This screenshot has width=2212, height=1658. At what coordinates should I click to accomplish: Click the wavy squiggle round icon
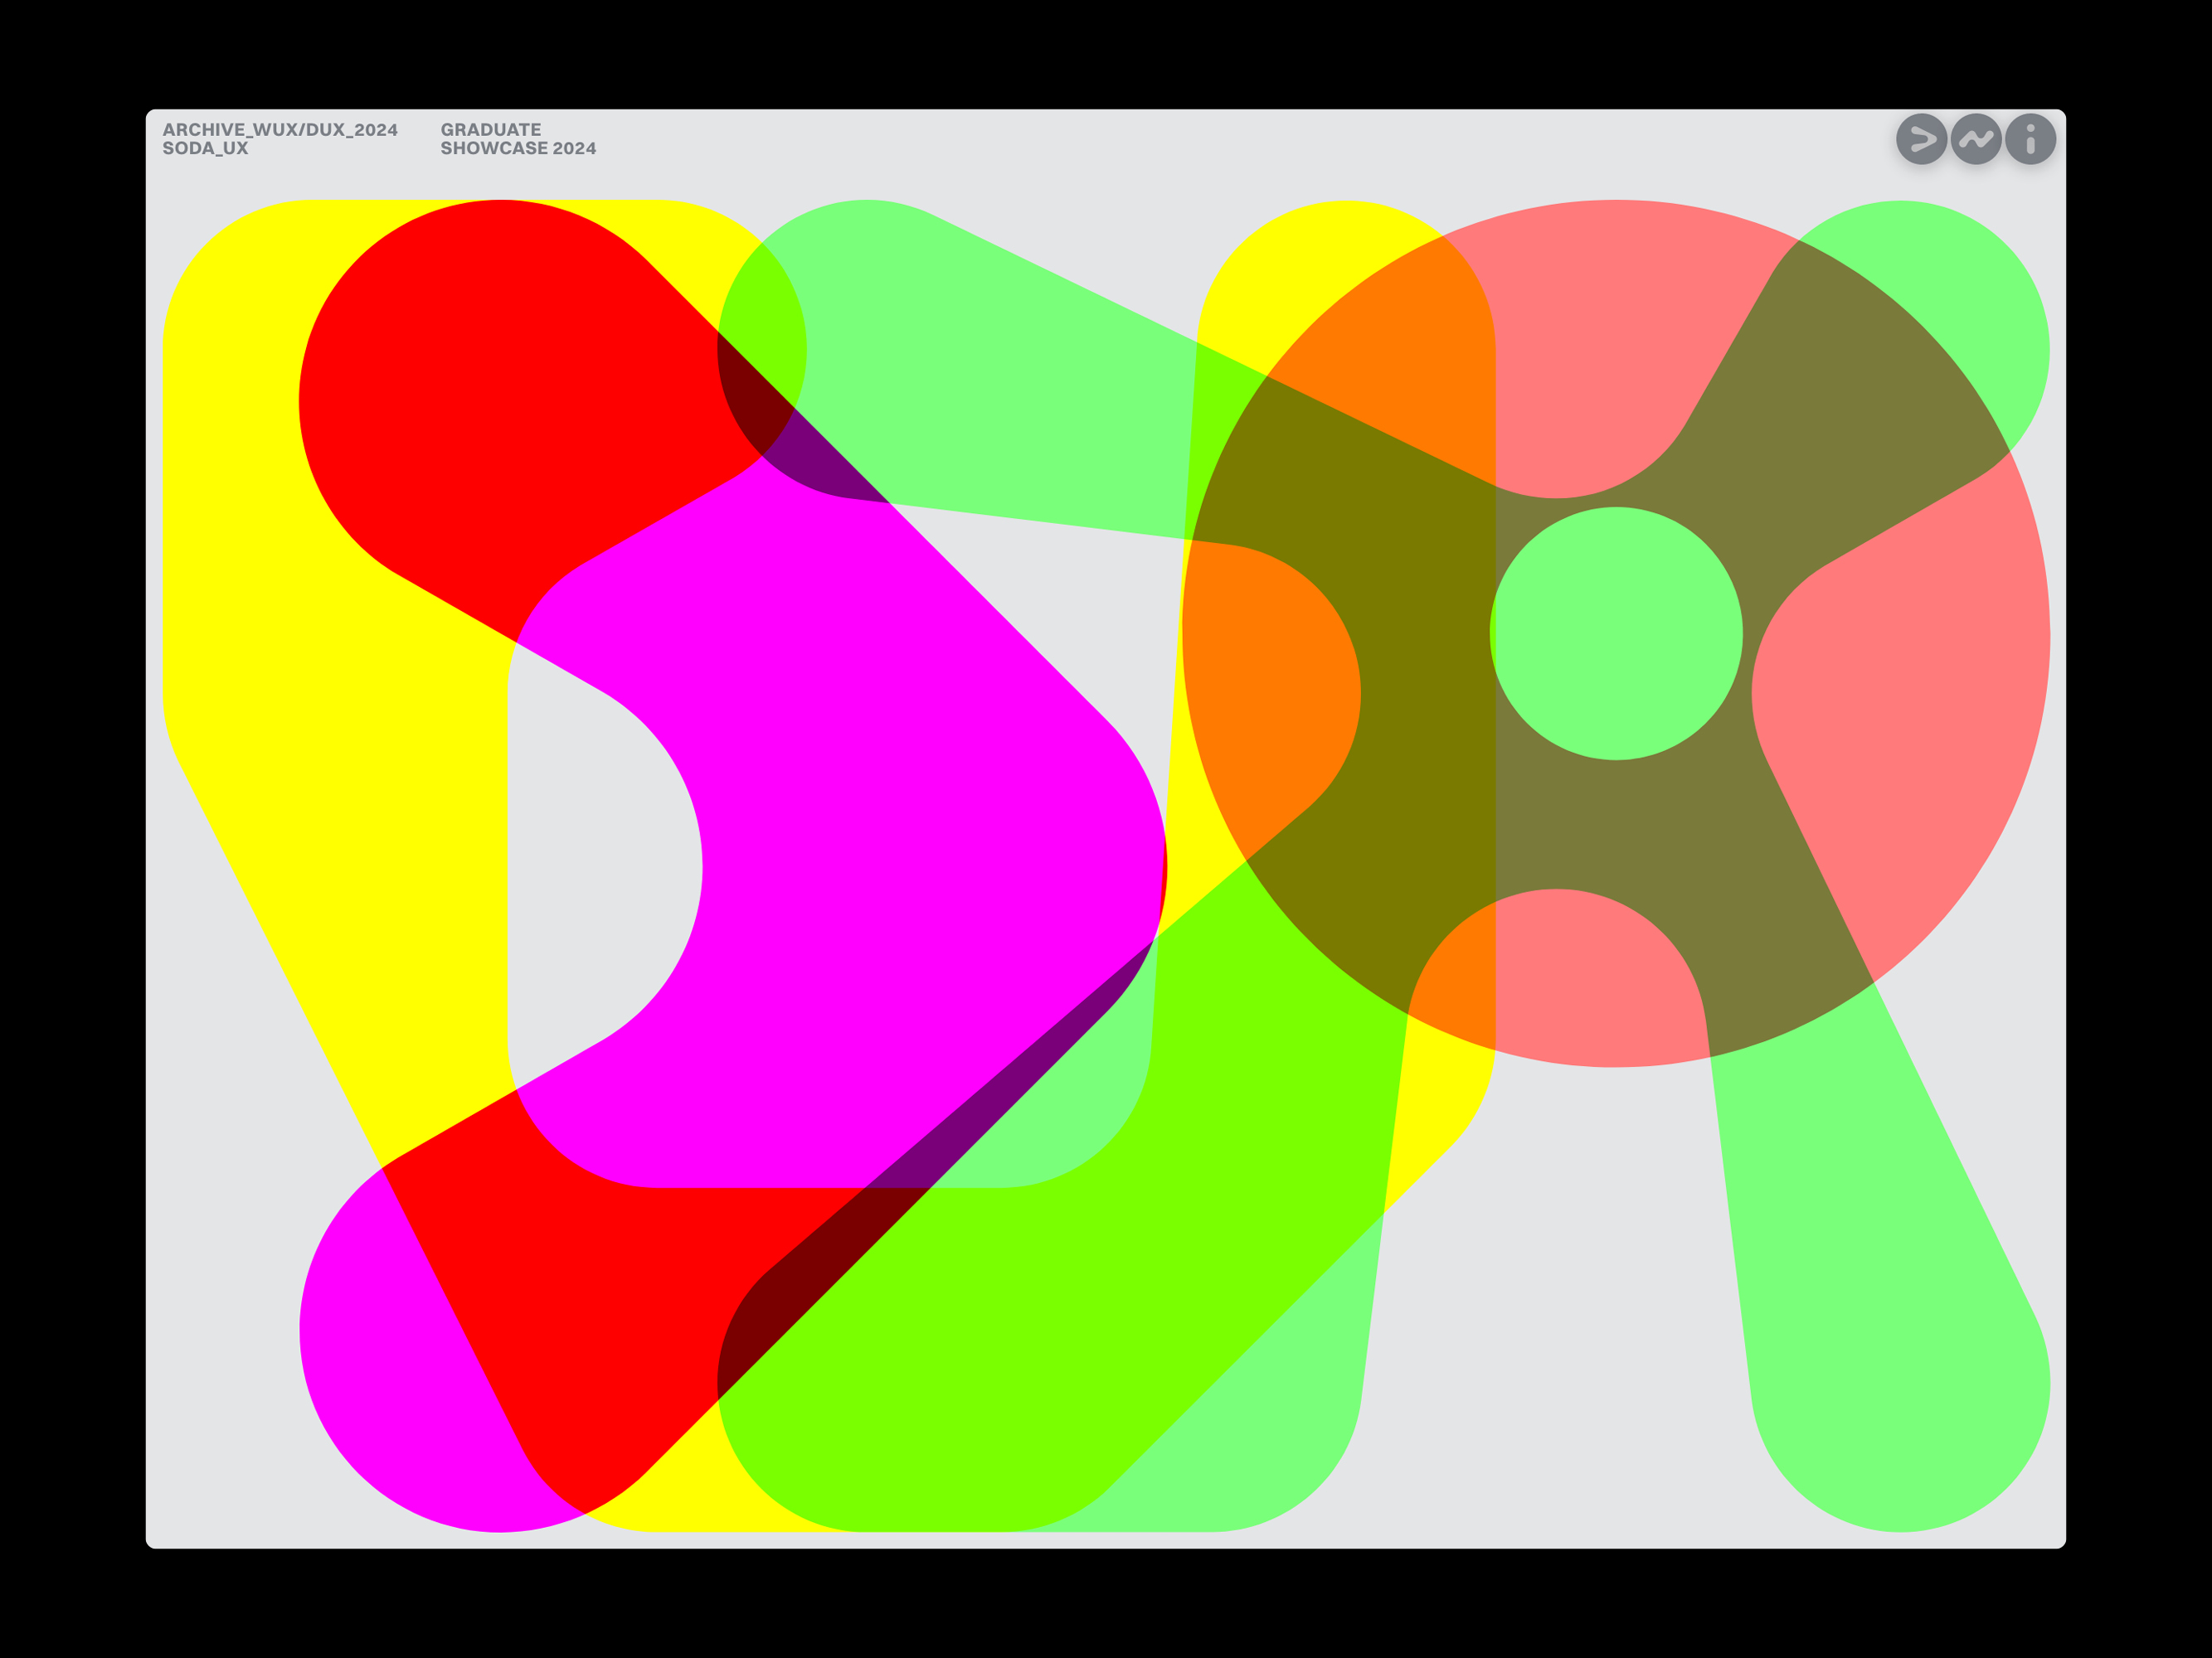coord(1976,139)
